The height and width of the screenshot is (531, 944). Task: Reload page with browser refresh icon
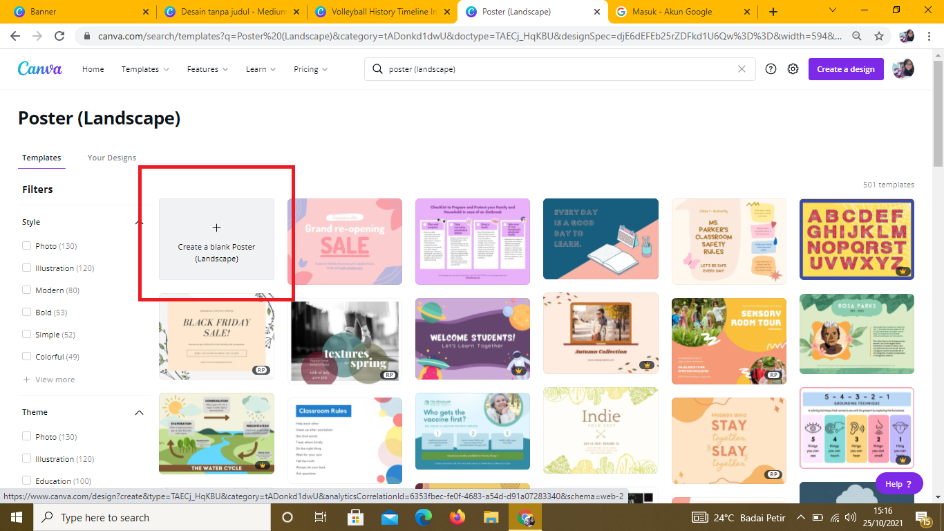[x=59, y=36]
